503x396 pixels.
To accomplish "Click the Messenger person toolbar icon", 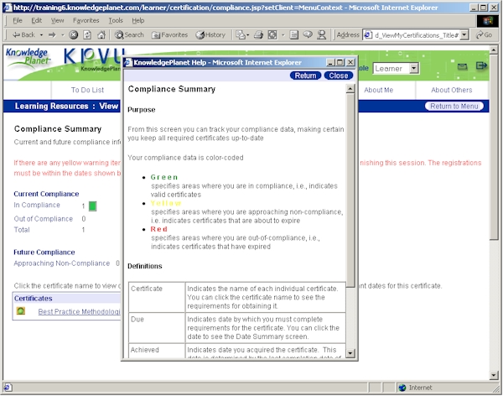I will (321, 34).
